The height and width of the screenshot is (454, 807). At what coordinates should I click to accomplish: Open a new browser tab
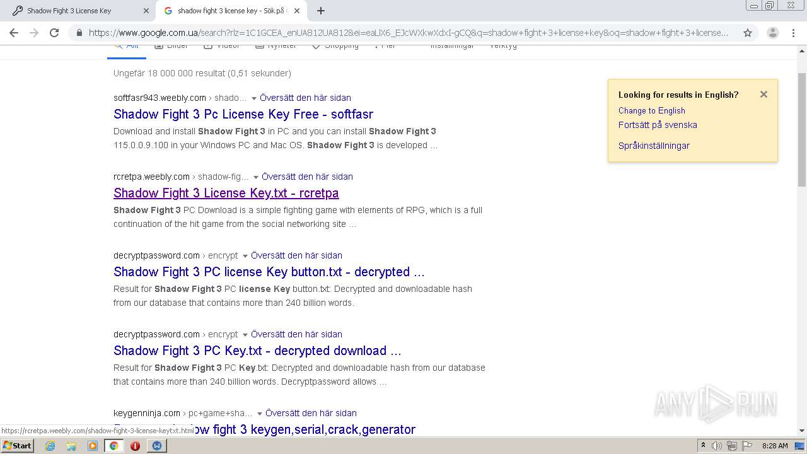(x=321, y=11)
